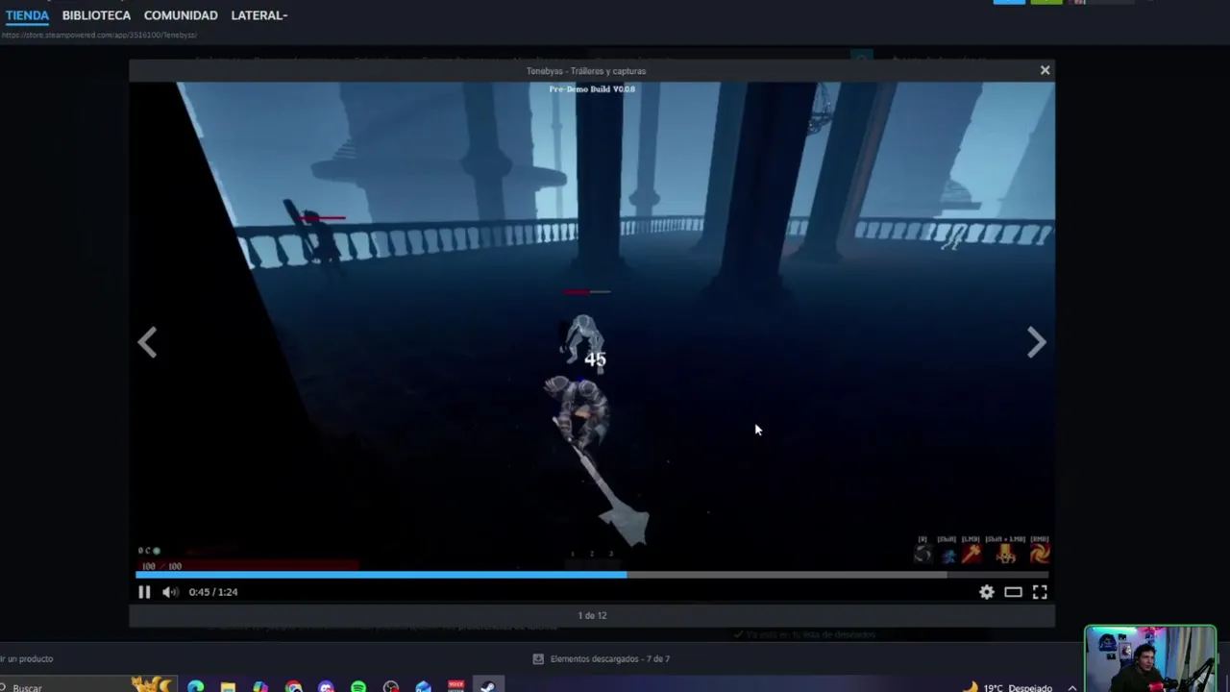This screenshot has height=692, width=1230.
Task: Open File Explorer from the taskbar
Action: click(228, 686)
